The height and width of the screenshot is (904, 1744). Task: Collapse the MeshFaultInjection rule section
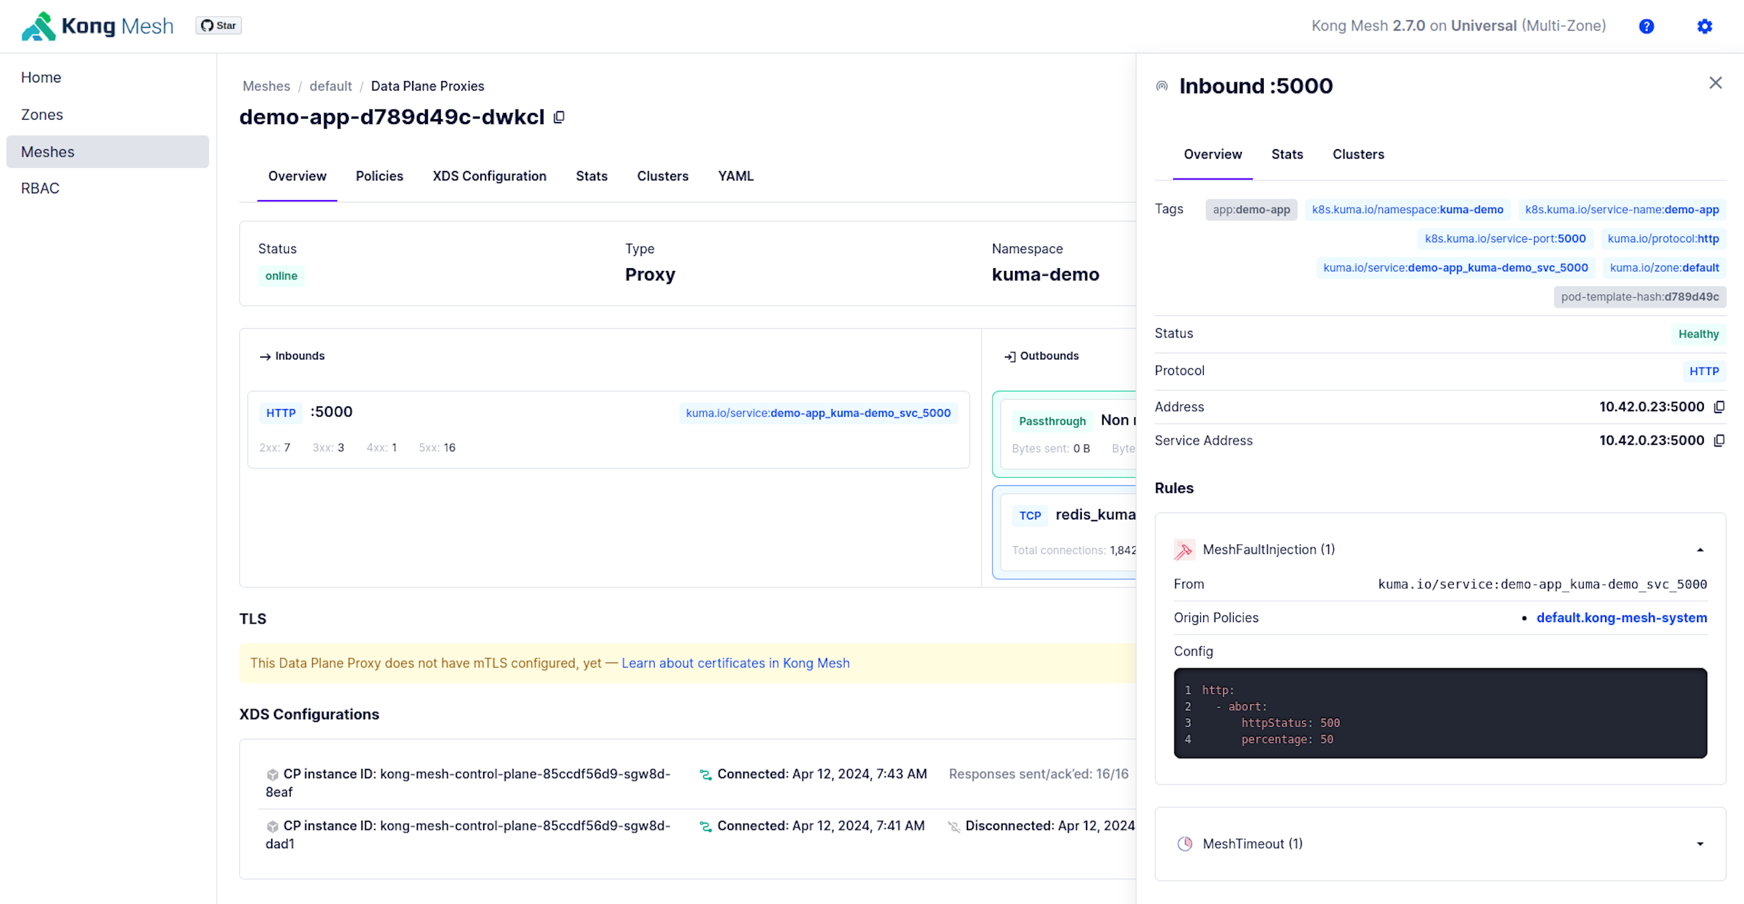1700,550
